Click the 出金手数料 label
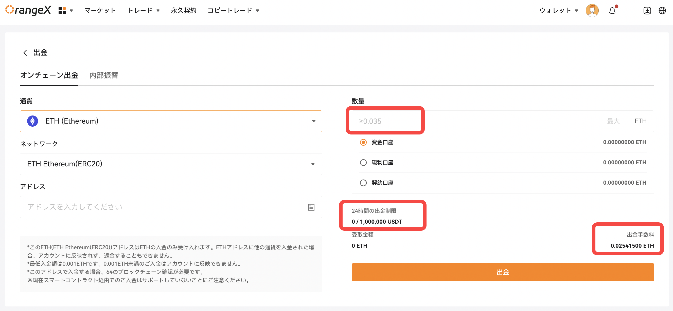The width and height of the screenshot is (673, 311). [x=640, y=235]
